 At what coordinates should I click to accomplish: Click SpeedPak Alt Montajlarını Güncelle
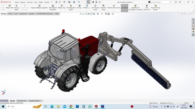(x=135, y=7)
